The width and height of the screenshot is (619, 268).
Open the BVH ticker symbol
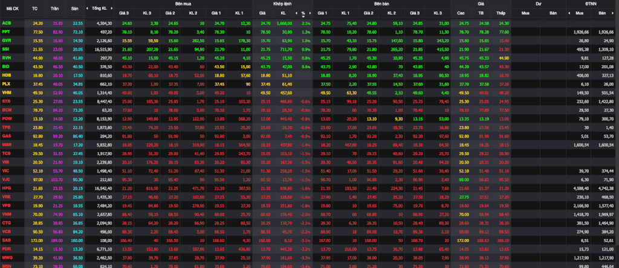tap(6, 57)
